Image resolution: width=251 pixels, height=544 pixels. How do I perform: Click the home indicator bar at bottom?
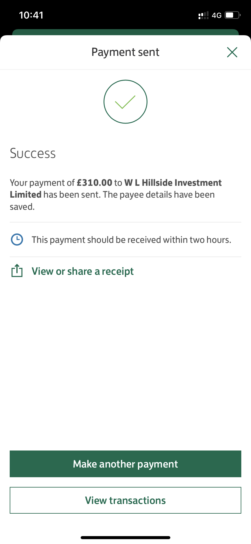(x=125, y=538)
